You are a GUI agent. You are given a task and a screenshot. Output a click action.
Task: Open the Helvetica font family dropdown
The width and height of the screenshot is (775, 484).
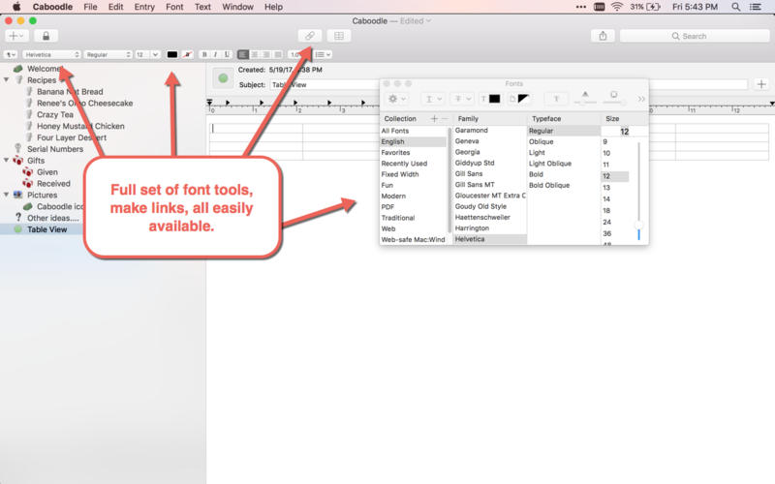click(x=51, y=54)
